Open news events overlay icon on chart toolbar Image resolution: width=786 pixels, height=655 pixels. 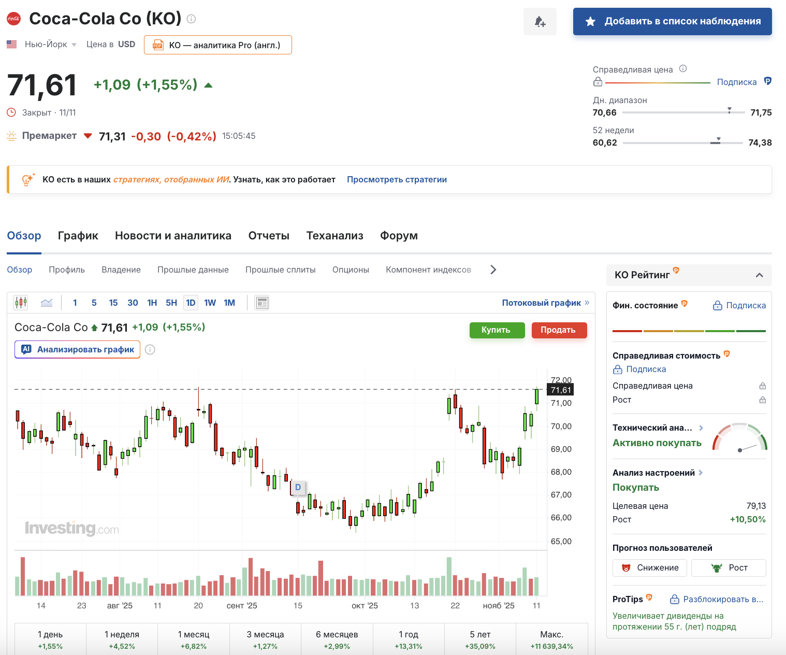point(262,302)
